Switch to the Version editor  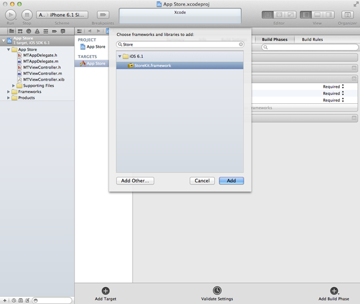(x=290, y=15)
